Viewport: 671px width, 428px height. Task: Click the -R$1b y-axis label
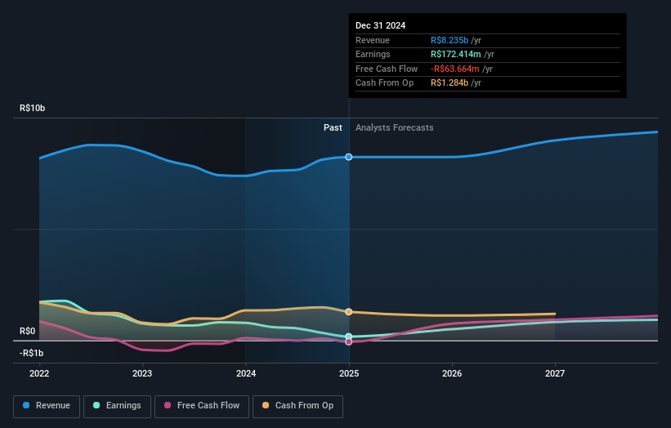[x=31, y=353]
